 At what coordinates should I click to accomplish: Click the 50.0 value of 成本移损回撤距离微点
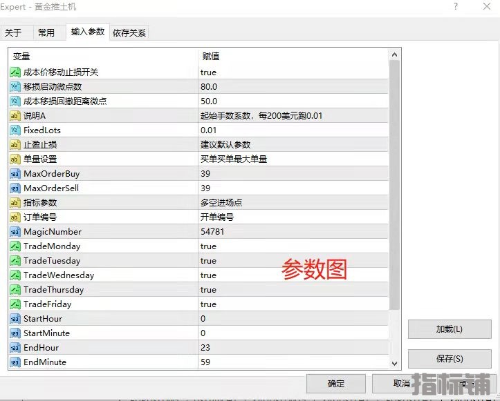coord(209,101)
